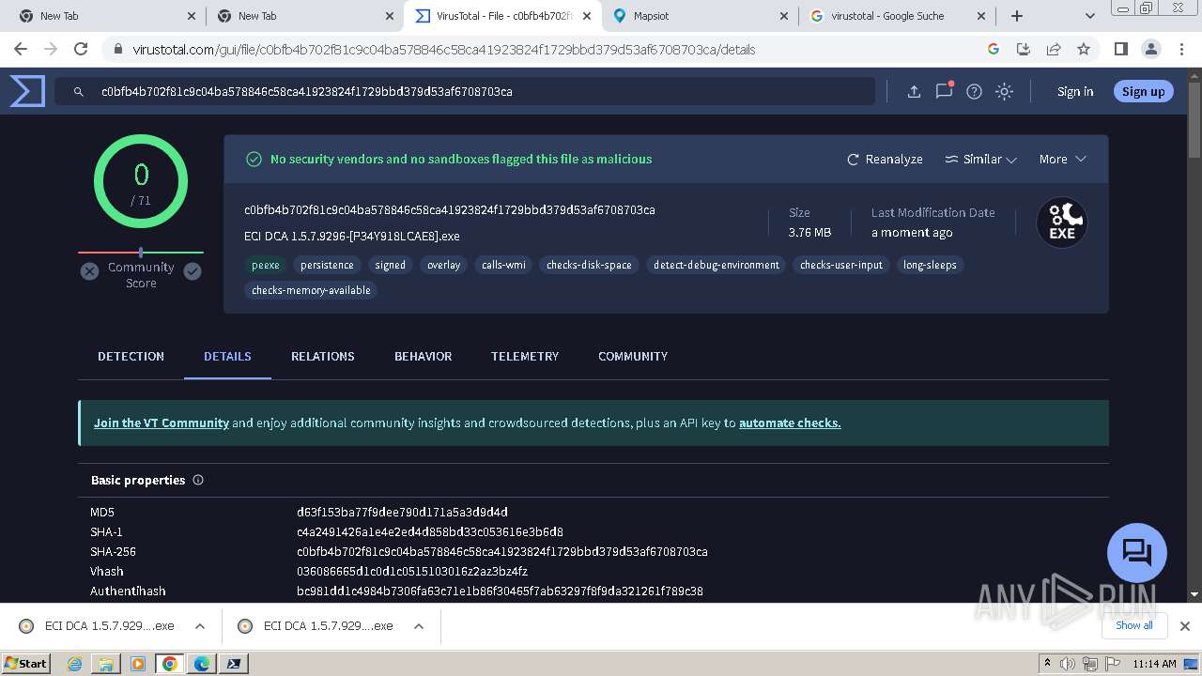The width and height of the screenshot is (1202, 676).
Task: Expand the Similar dropdown
Action: coord(980,159)
